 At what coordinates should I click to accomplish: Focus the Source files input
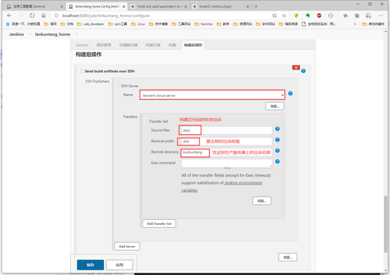(227, 130)
